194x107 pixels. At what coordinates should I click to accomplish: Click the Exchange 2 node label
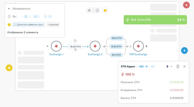tap(95, 54)
